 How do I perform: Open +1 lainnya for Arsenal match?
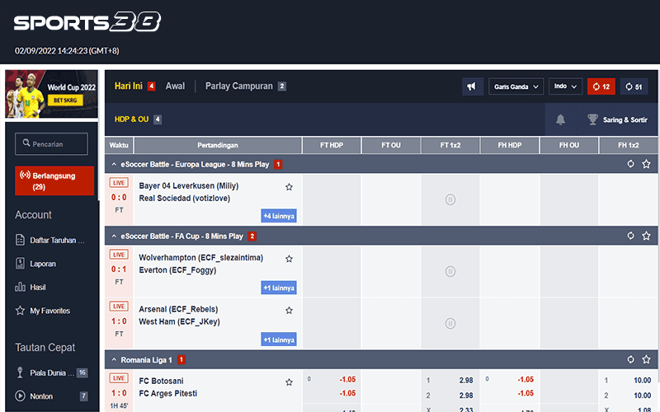[x=279, y=339]
